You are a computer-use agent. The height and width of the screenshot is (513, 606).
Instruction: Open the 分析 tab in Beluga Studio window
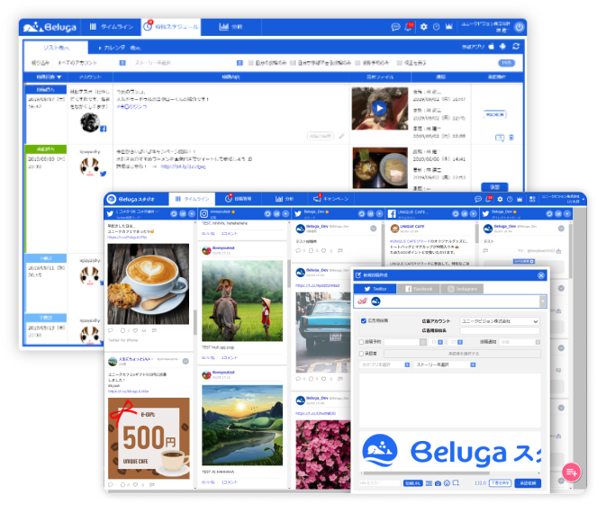click(285, 199)
